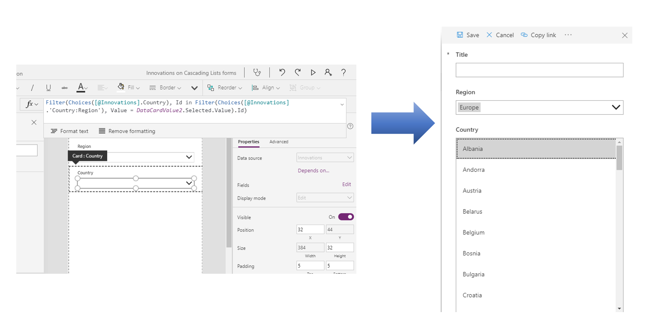Viewport: 646px width, 335px height.
Task: Toggle Italic formatting
Action: (x=34, y=87)
